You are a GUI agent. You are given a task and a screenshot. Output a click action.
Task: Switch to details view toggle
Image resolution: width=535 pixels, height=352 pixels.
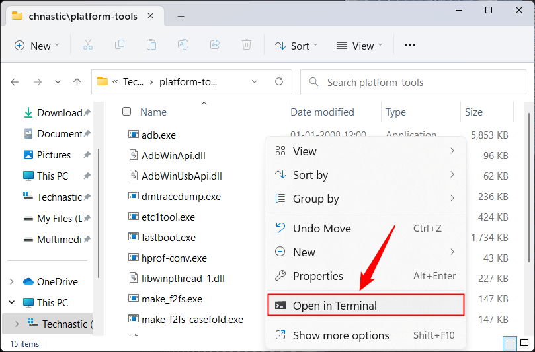coord(511,344)
